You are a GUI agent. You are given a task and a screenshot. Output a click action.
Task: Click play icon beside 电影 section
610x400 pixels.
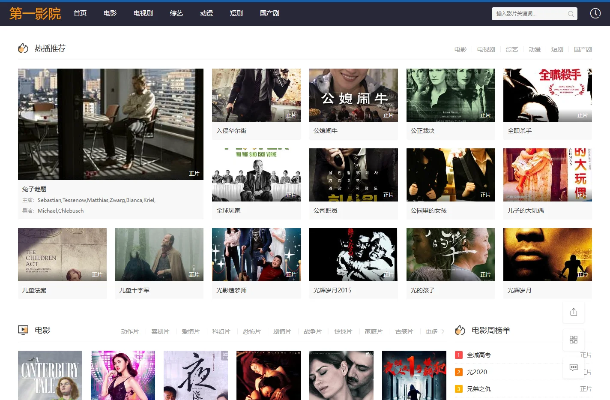click(23, 330)
